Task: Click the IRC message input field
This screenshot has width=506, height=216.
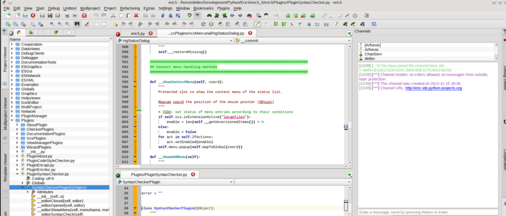Action: point(428,212)
